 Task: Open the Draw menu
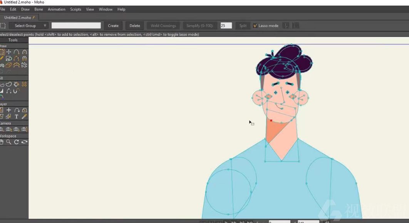click(25, 9)
